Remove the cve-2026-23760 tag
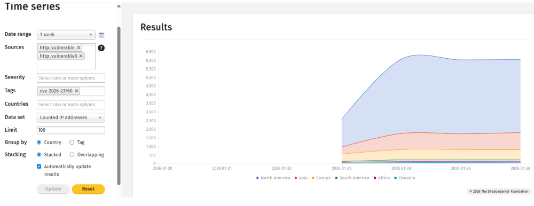 coord(76,91)
